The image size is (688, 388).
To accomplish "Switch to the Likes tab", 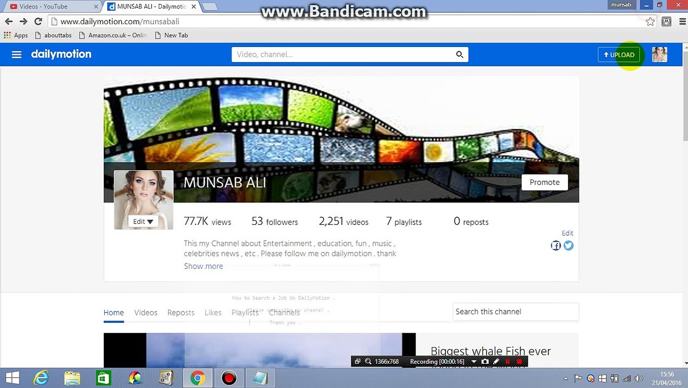I will (x=213, y=313).
